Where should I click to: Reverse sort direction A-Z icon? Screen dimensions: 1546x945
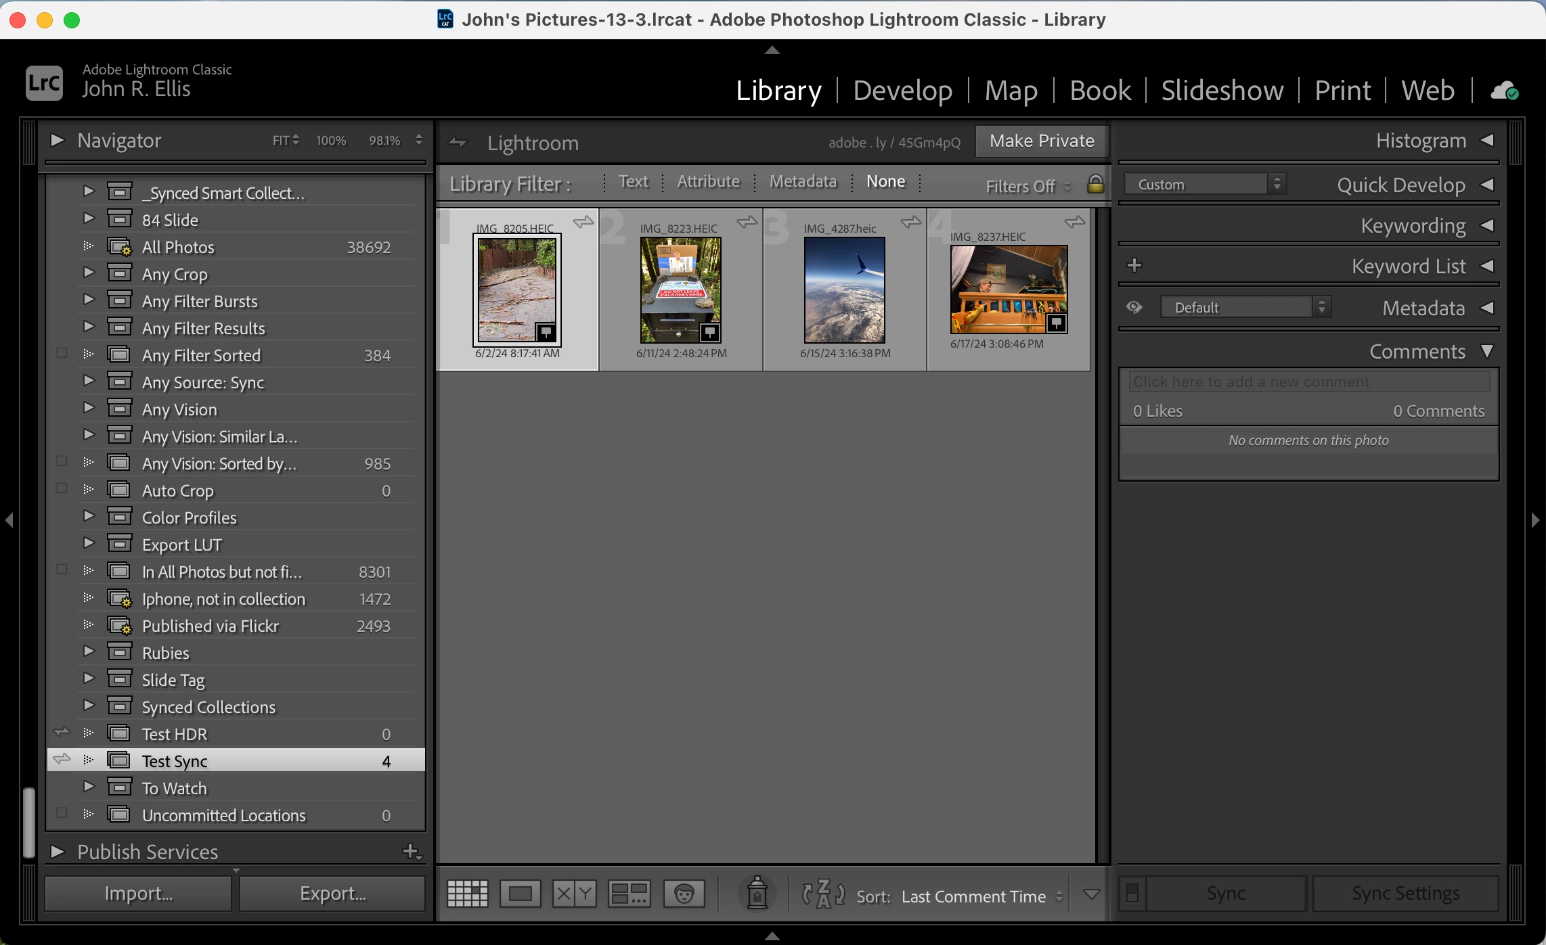[x=823, y=894]
